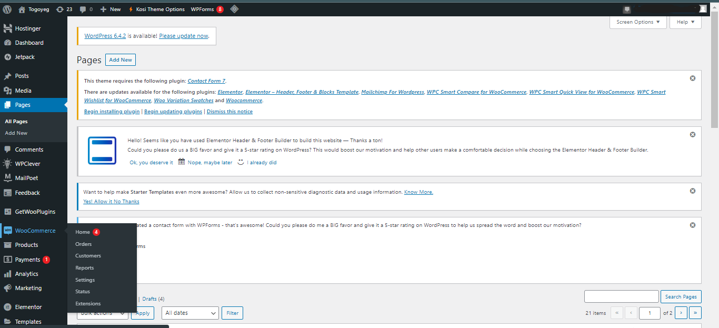This screenshot has height=328, width=719.
Task: Open the All dates filter dropdown
Action: coord(190,313)
